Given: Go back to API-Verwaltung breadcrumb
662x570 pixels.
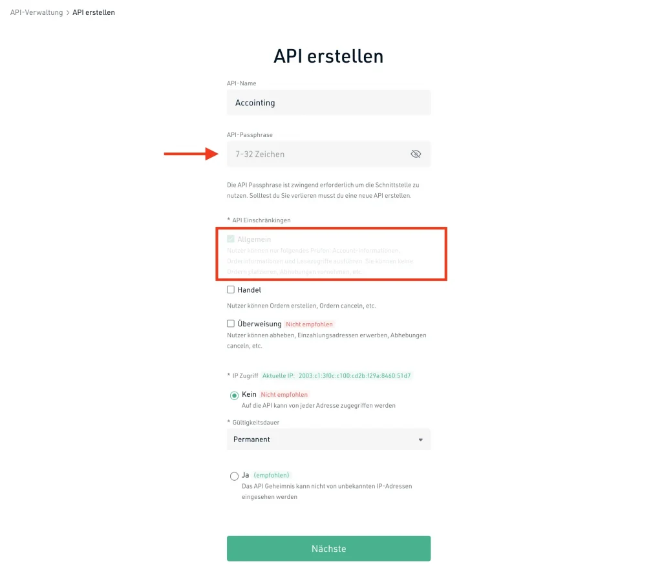Looking at the screenshot, I should pos(36,12).
